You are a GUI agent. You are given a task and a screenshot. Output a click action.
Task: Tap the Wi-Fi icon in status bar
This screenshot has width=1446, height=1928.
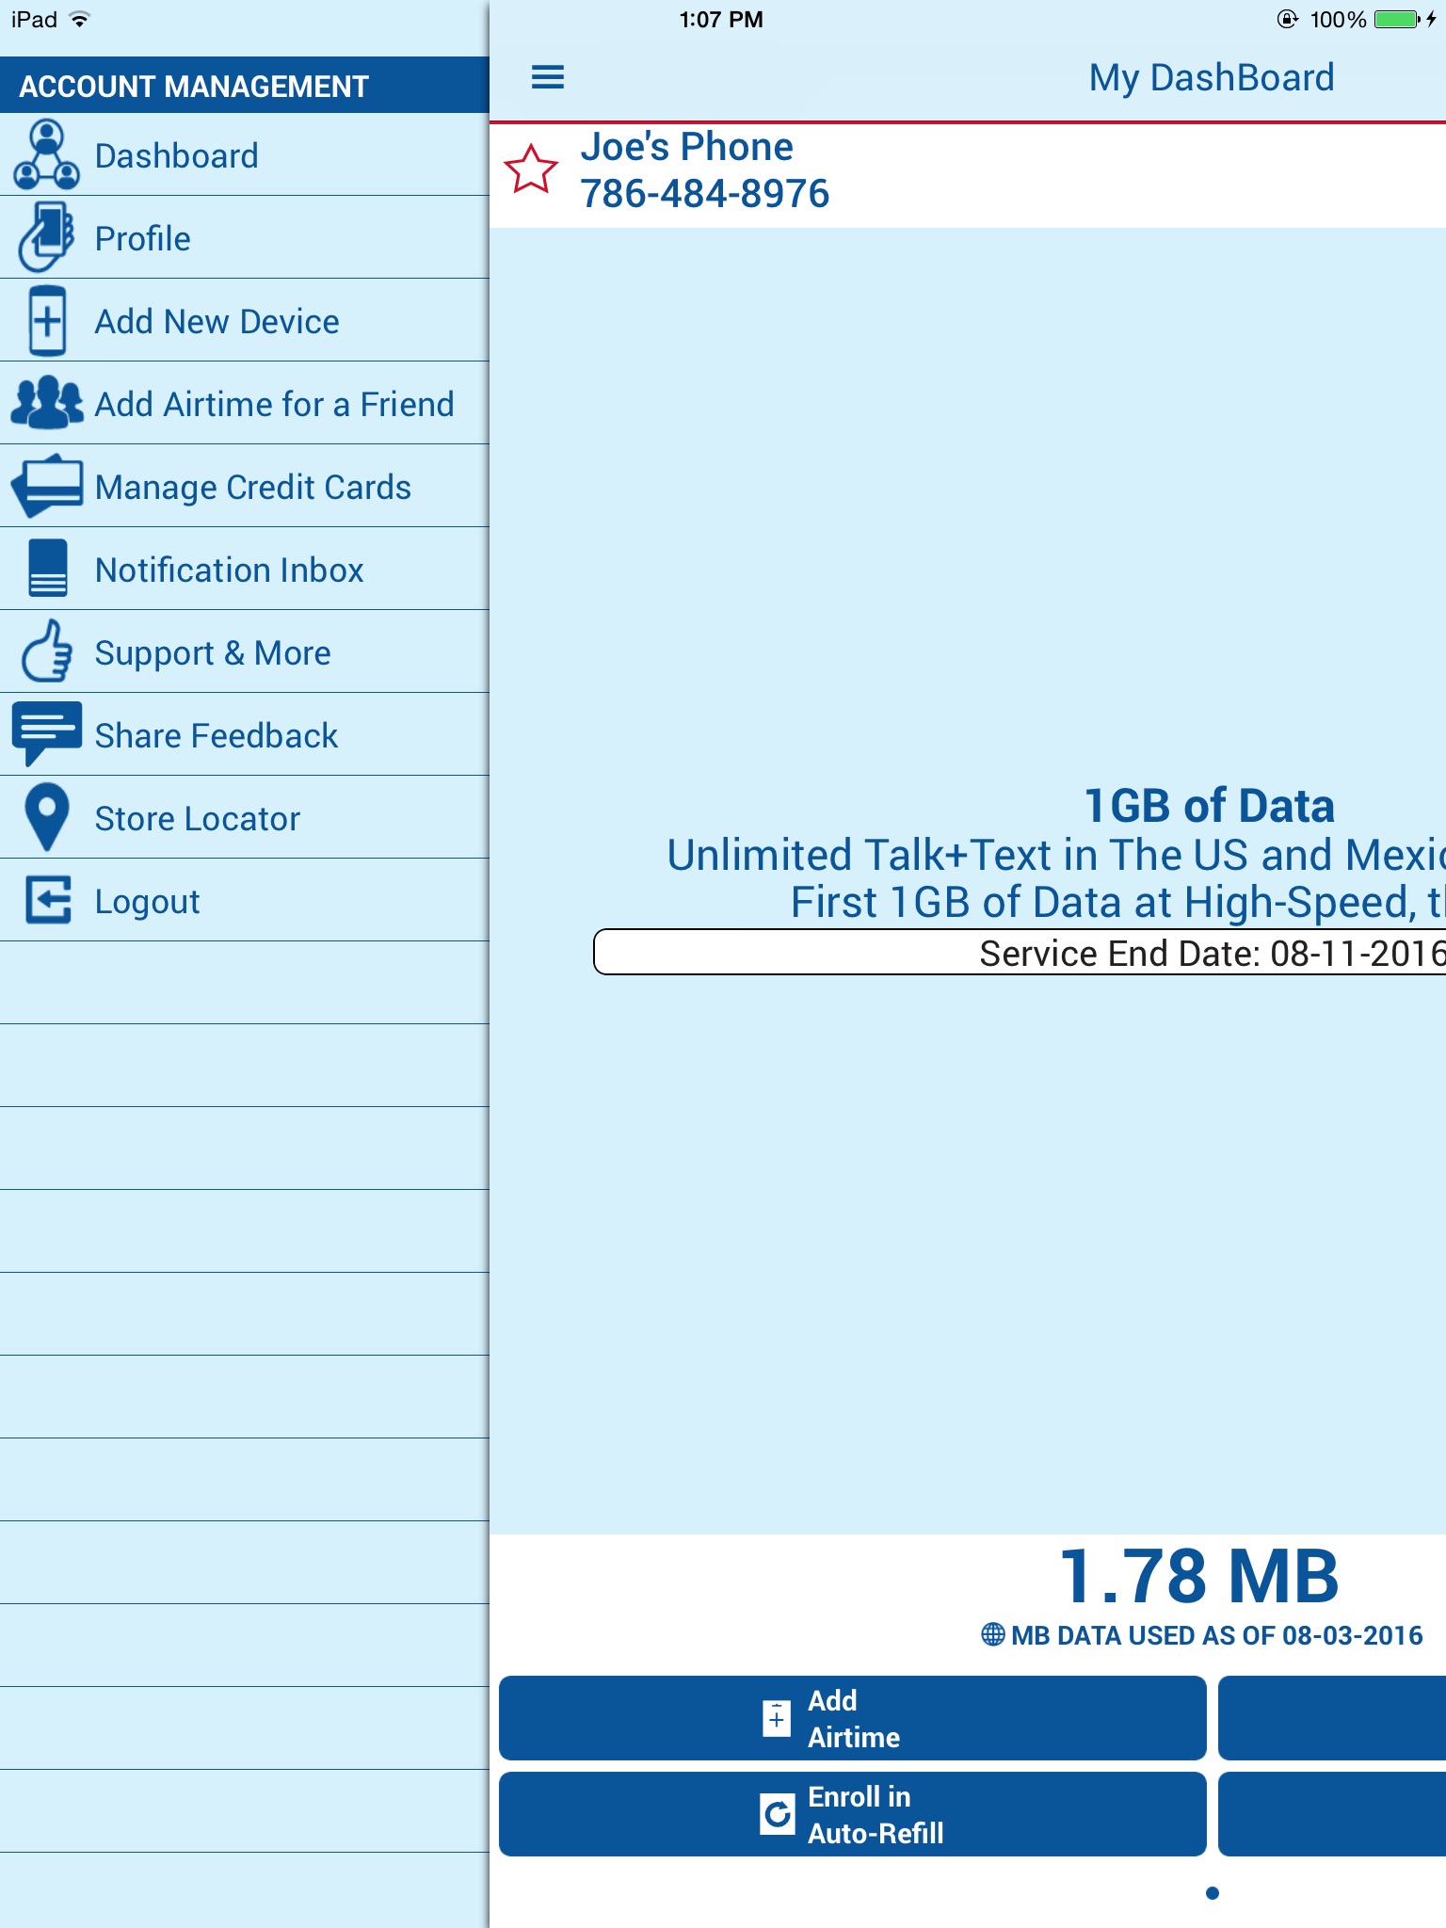point(80,19)
